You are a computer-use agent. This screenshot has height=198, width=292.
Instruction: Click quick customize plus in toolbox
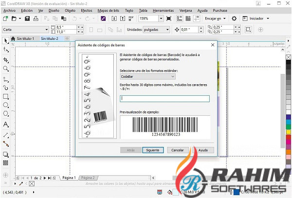tap(5, 175)
